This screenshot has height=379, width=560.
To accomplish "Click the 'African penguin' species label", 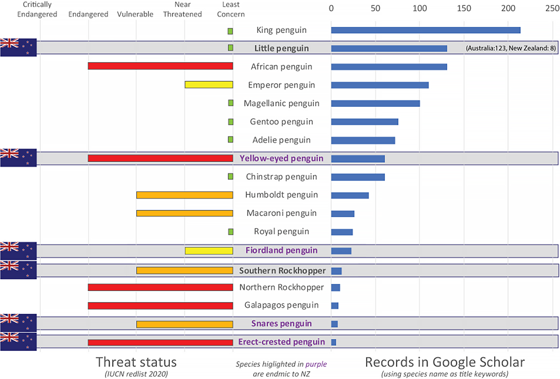I will (281, 67).
